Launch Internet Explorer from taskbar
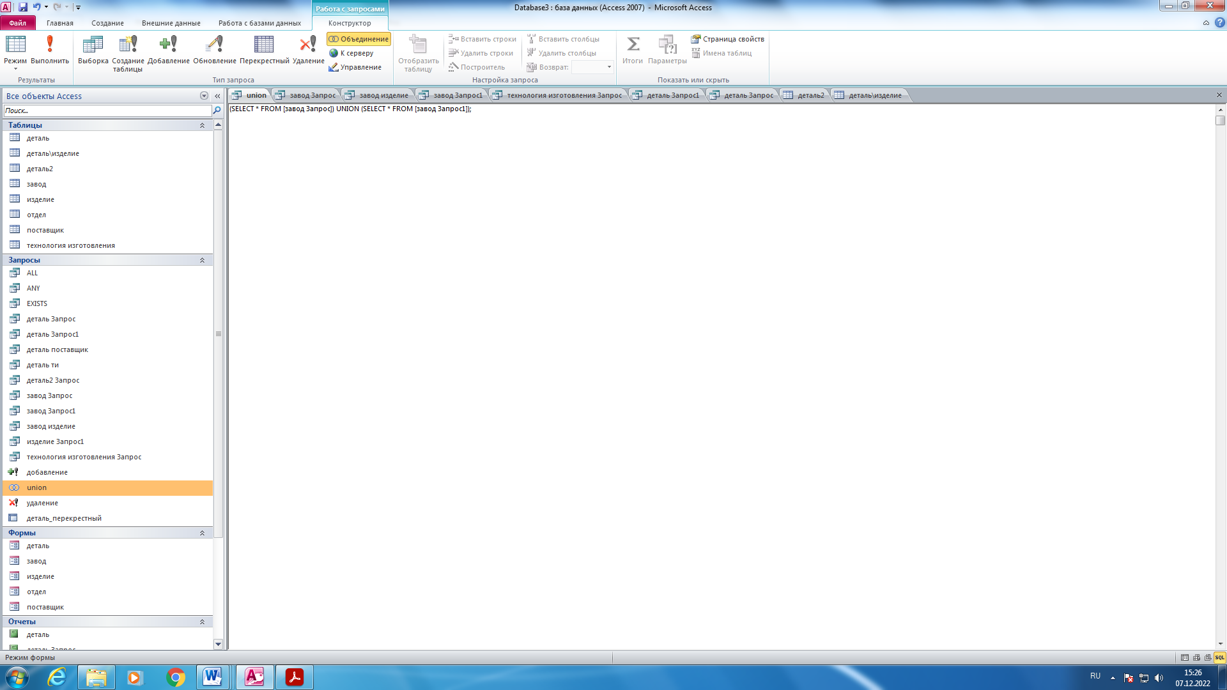The width and height of the screenshot is (1227, 690). [58, 677]
